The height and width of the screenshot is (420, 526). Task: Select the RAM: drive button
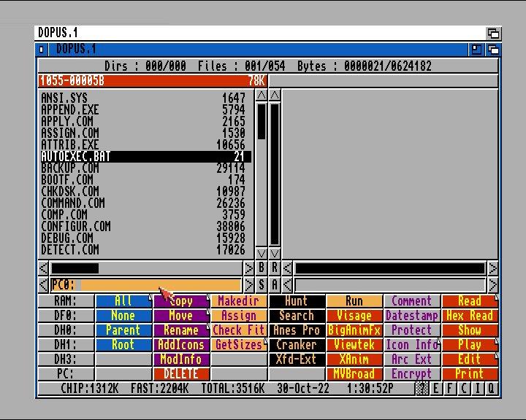pos(66,300)
